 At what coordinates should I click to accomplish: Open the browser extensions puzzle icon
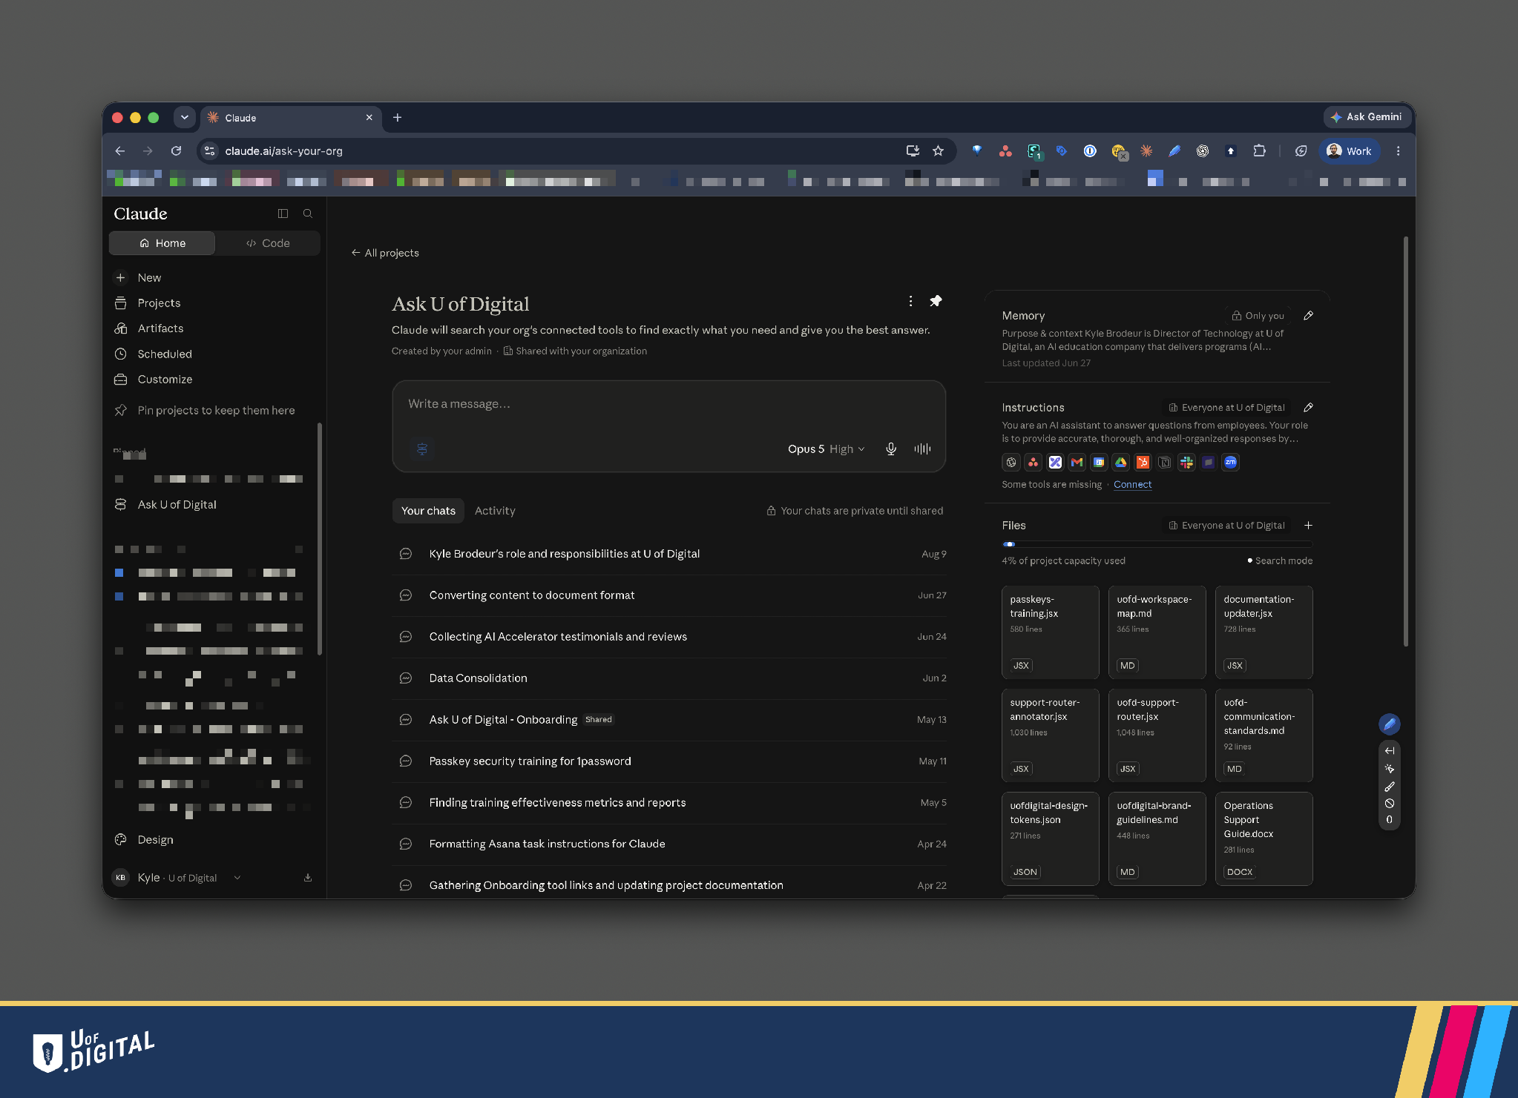click(x=1259, y=151)
